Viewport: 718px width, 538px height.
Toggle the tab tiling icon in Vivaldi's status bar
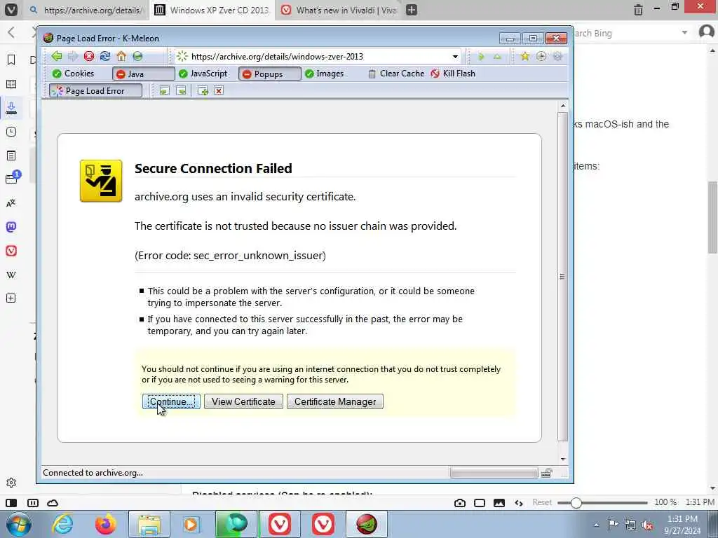(x=480, y=503)
